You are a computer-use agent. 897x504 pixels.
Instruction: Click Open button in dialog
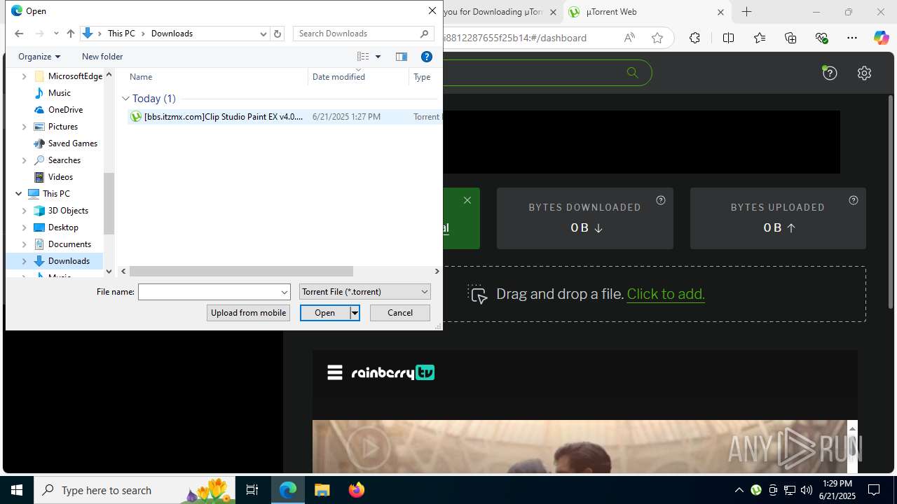click(x=325, y=313)
